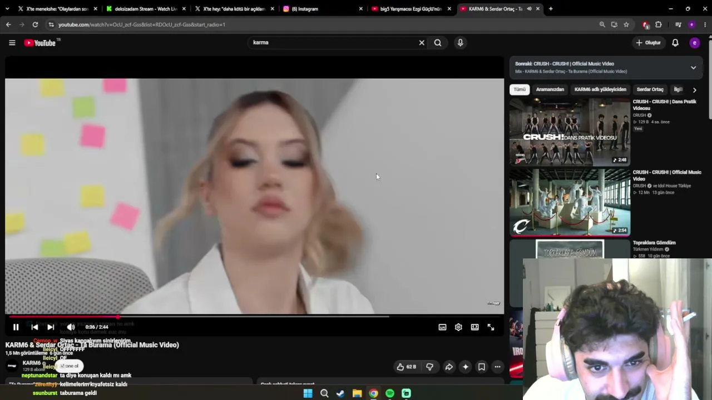Click the video title Ta Burama heading
The width and height of the screenshot is (712, 400).
[92, 345]
